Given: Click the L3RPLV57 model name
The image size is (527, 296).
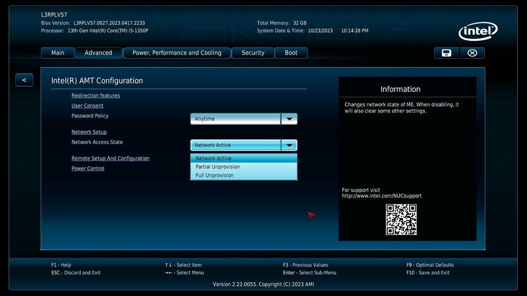Looking at the screenshot, I should 54,14.
